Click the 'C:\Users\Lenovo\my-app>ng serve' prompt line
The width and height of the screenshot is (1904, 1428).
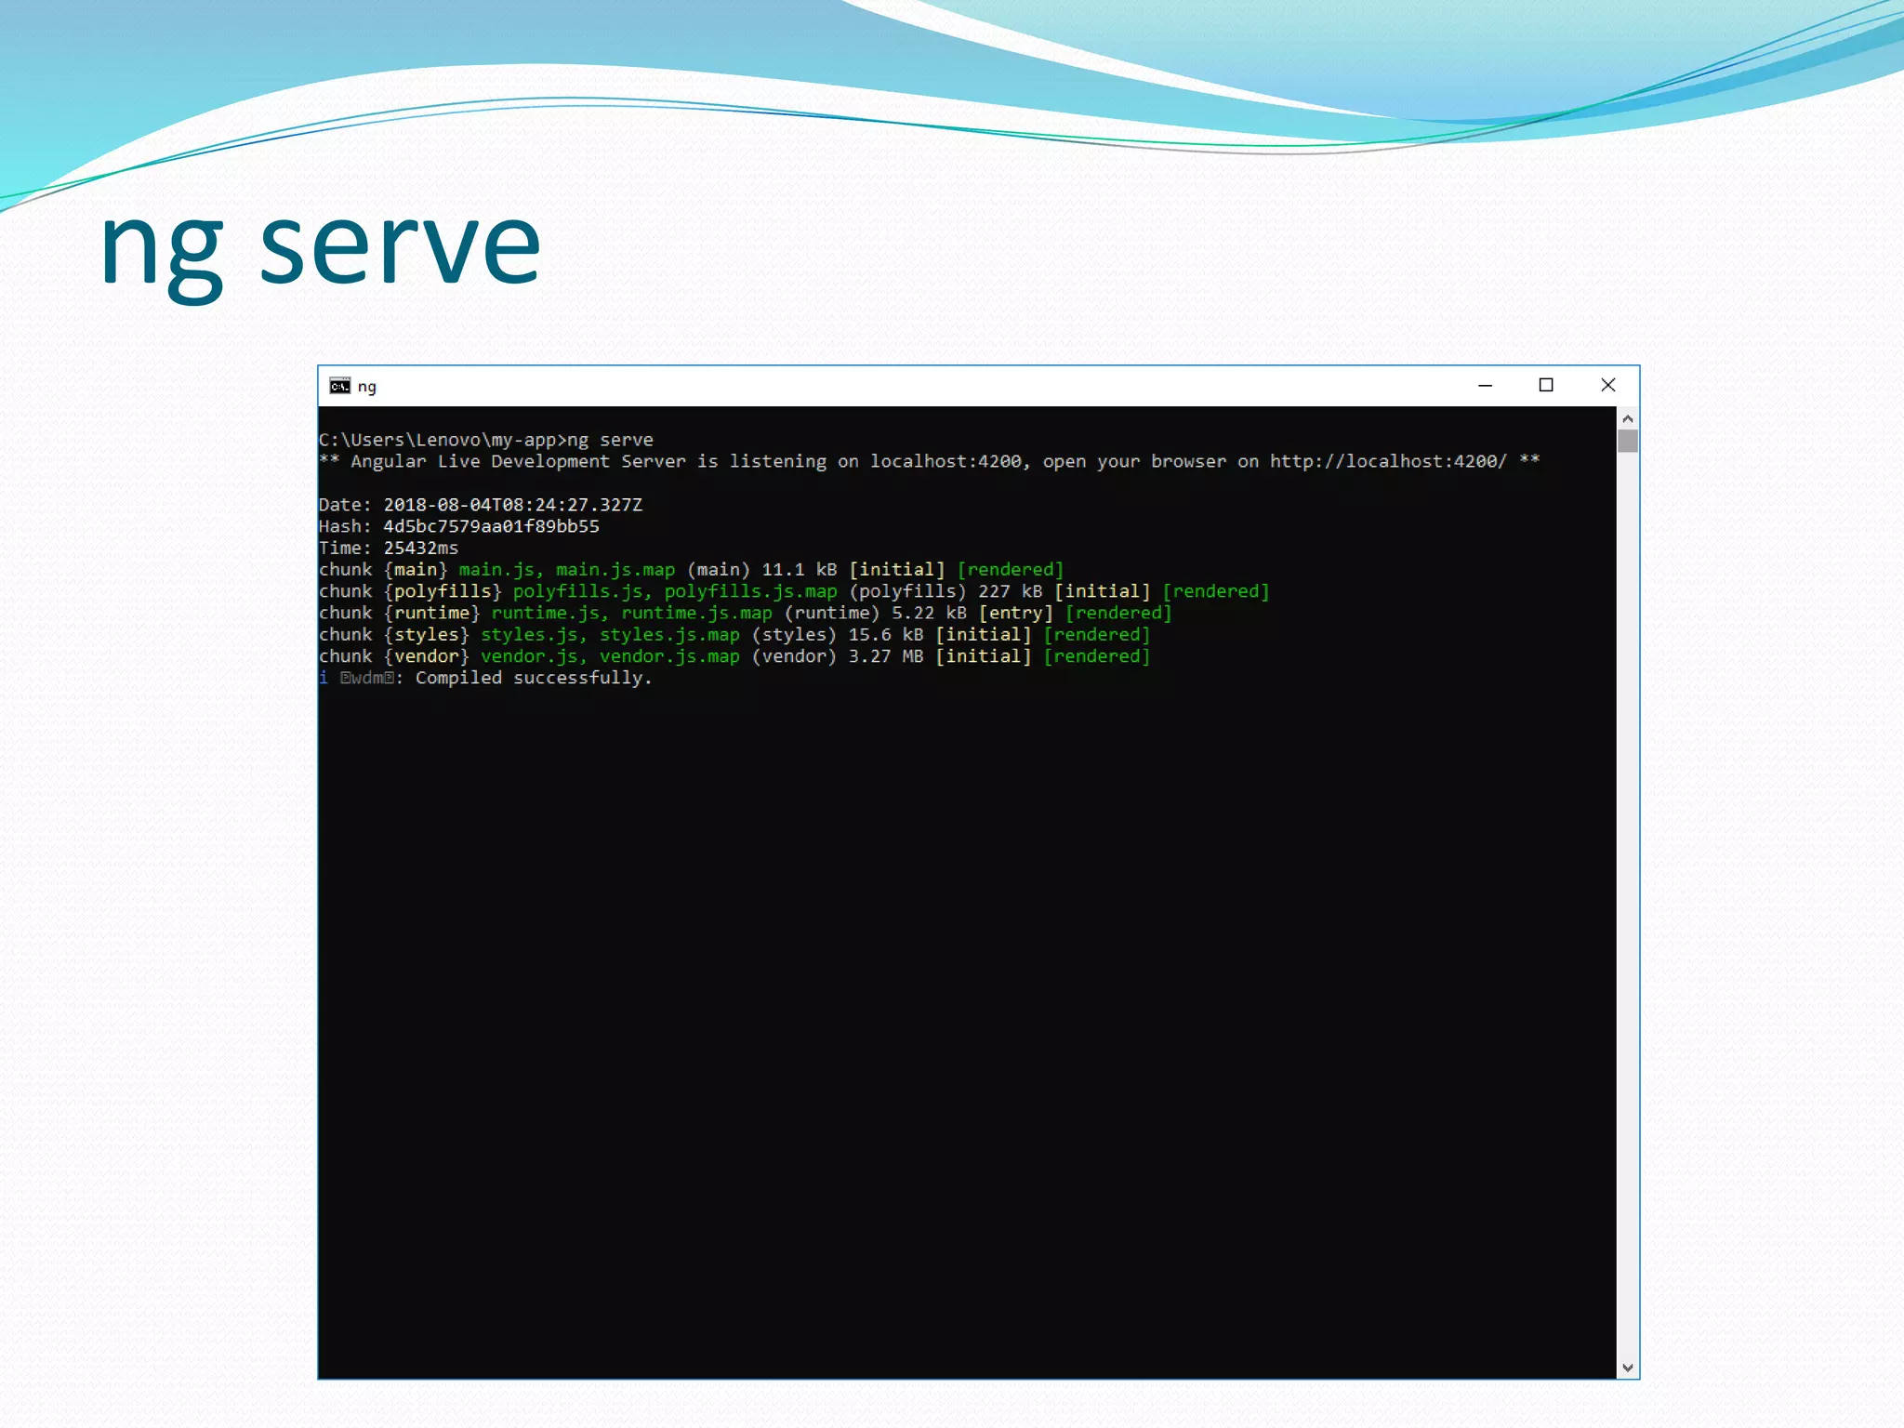pyautogui.click(x=486, y=440)
